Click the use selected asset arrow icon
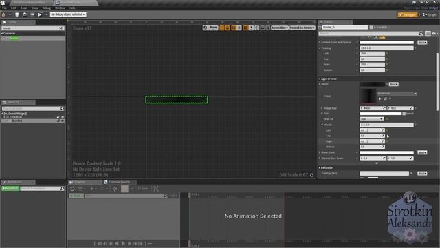 click(380, 99)
